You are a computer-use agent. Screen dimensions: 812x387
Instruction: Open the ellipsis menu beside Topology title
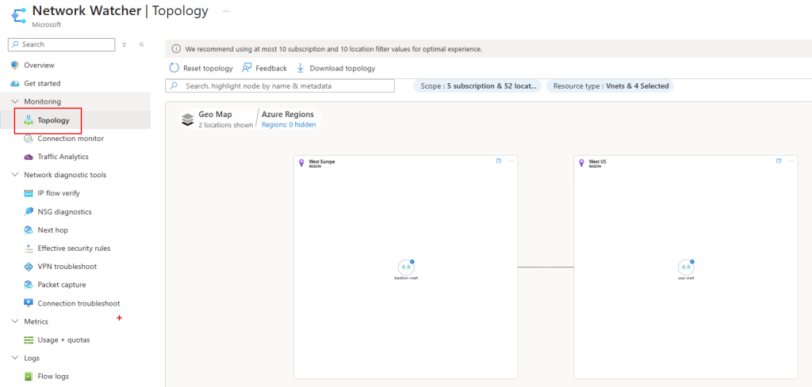point(226,10)
